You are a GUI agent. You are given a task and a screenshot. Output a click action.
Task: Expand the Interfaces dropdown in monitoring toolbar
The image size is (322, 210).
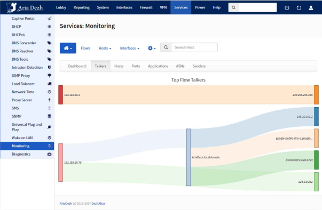pyautogui.click(x=130, y=48)
